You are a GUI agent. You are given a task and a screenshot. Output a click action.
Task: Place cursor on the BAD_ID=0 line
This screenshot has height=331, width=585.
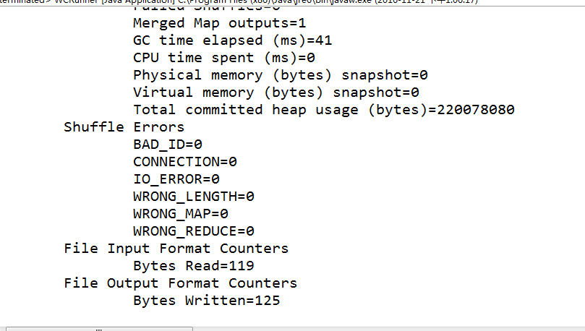click(x=167, y=145)
